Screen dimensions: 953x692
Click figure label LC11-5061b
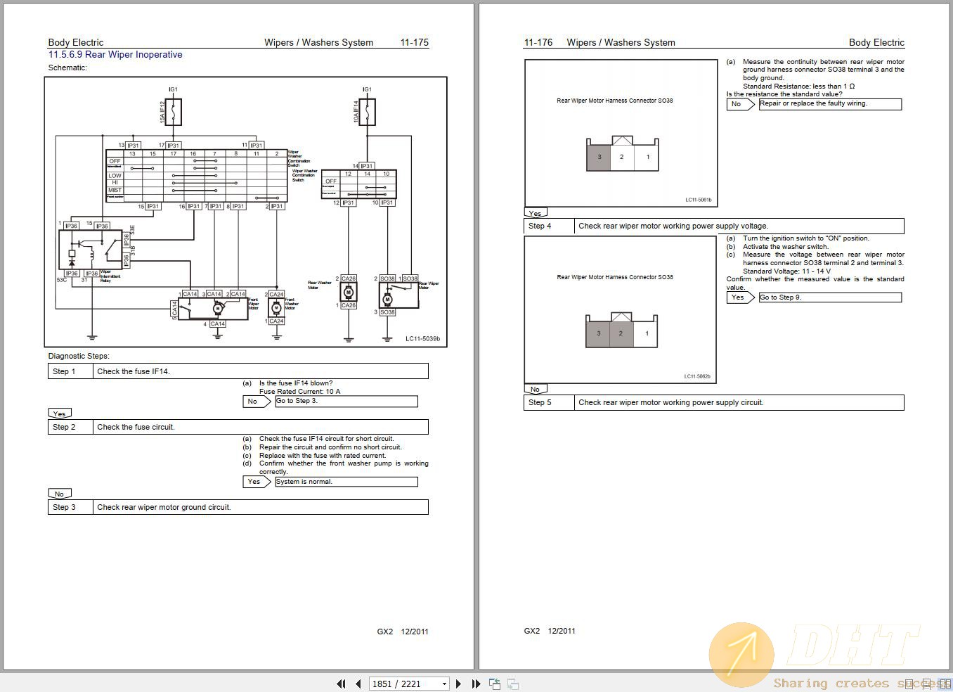pyautogui.click(x=699, y=200)
